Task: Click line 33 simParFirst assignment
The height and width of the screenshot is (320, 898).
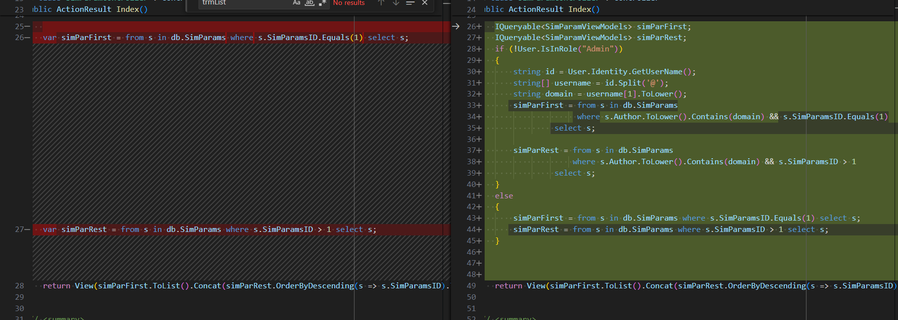Action: pos(595,105)
